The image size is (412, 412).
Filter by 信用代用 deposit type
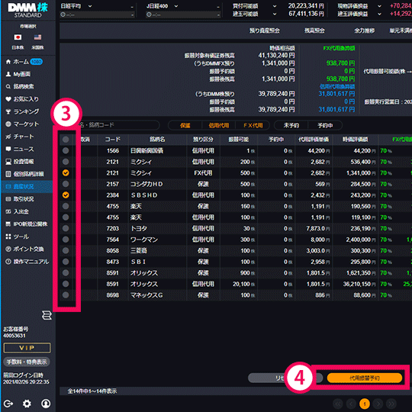coord(219,125)
